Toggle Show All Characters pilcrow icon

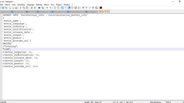(x=66, y=8)
